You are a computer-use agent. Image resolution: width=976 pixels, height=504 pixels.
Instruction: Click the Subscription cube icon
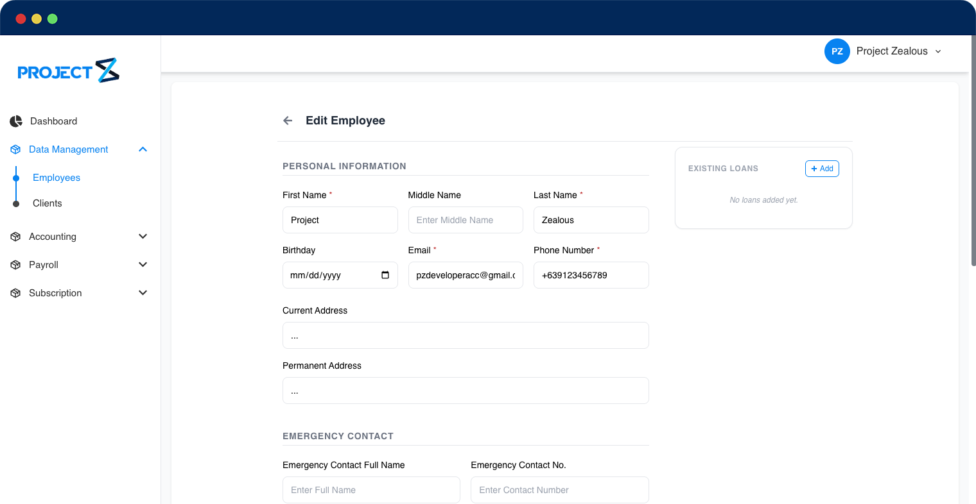pyautogui.click(x=16, y=293)
